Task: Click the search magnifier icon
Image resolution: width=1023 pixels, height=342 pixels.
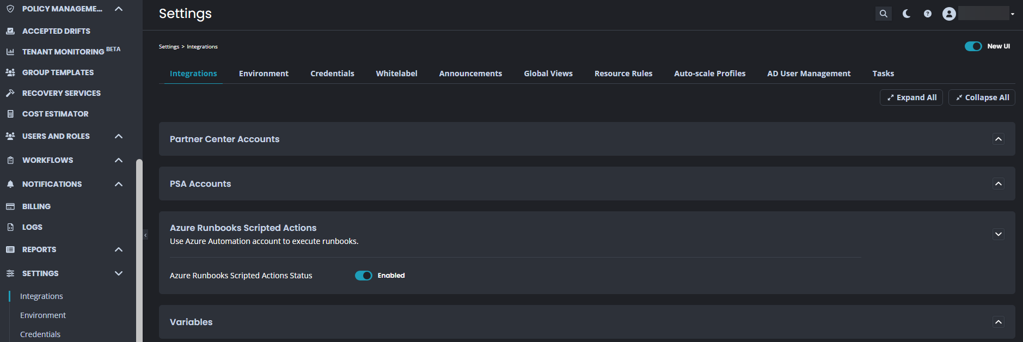Action: pyautogui.click(x=883, y=14)
